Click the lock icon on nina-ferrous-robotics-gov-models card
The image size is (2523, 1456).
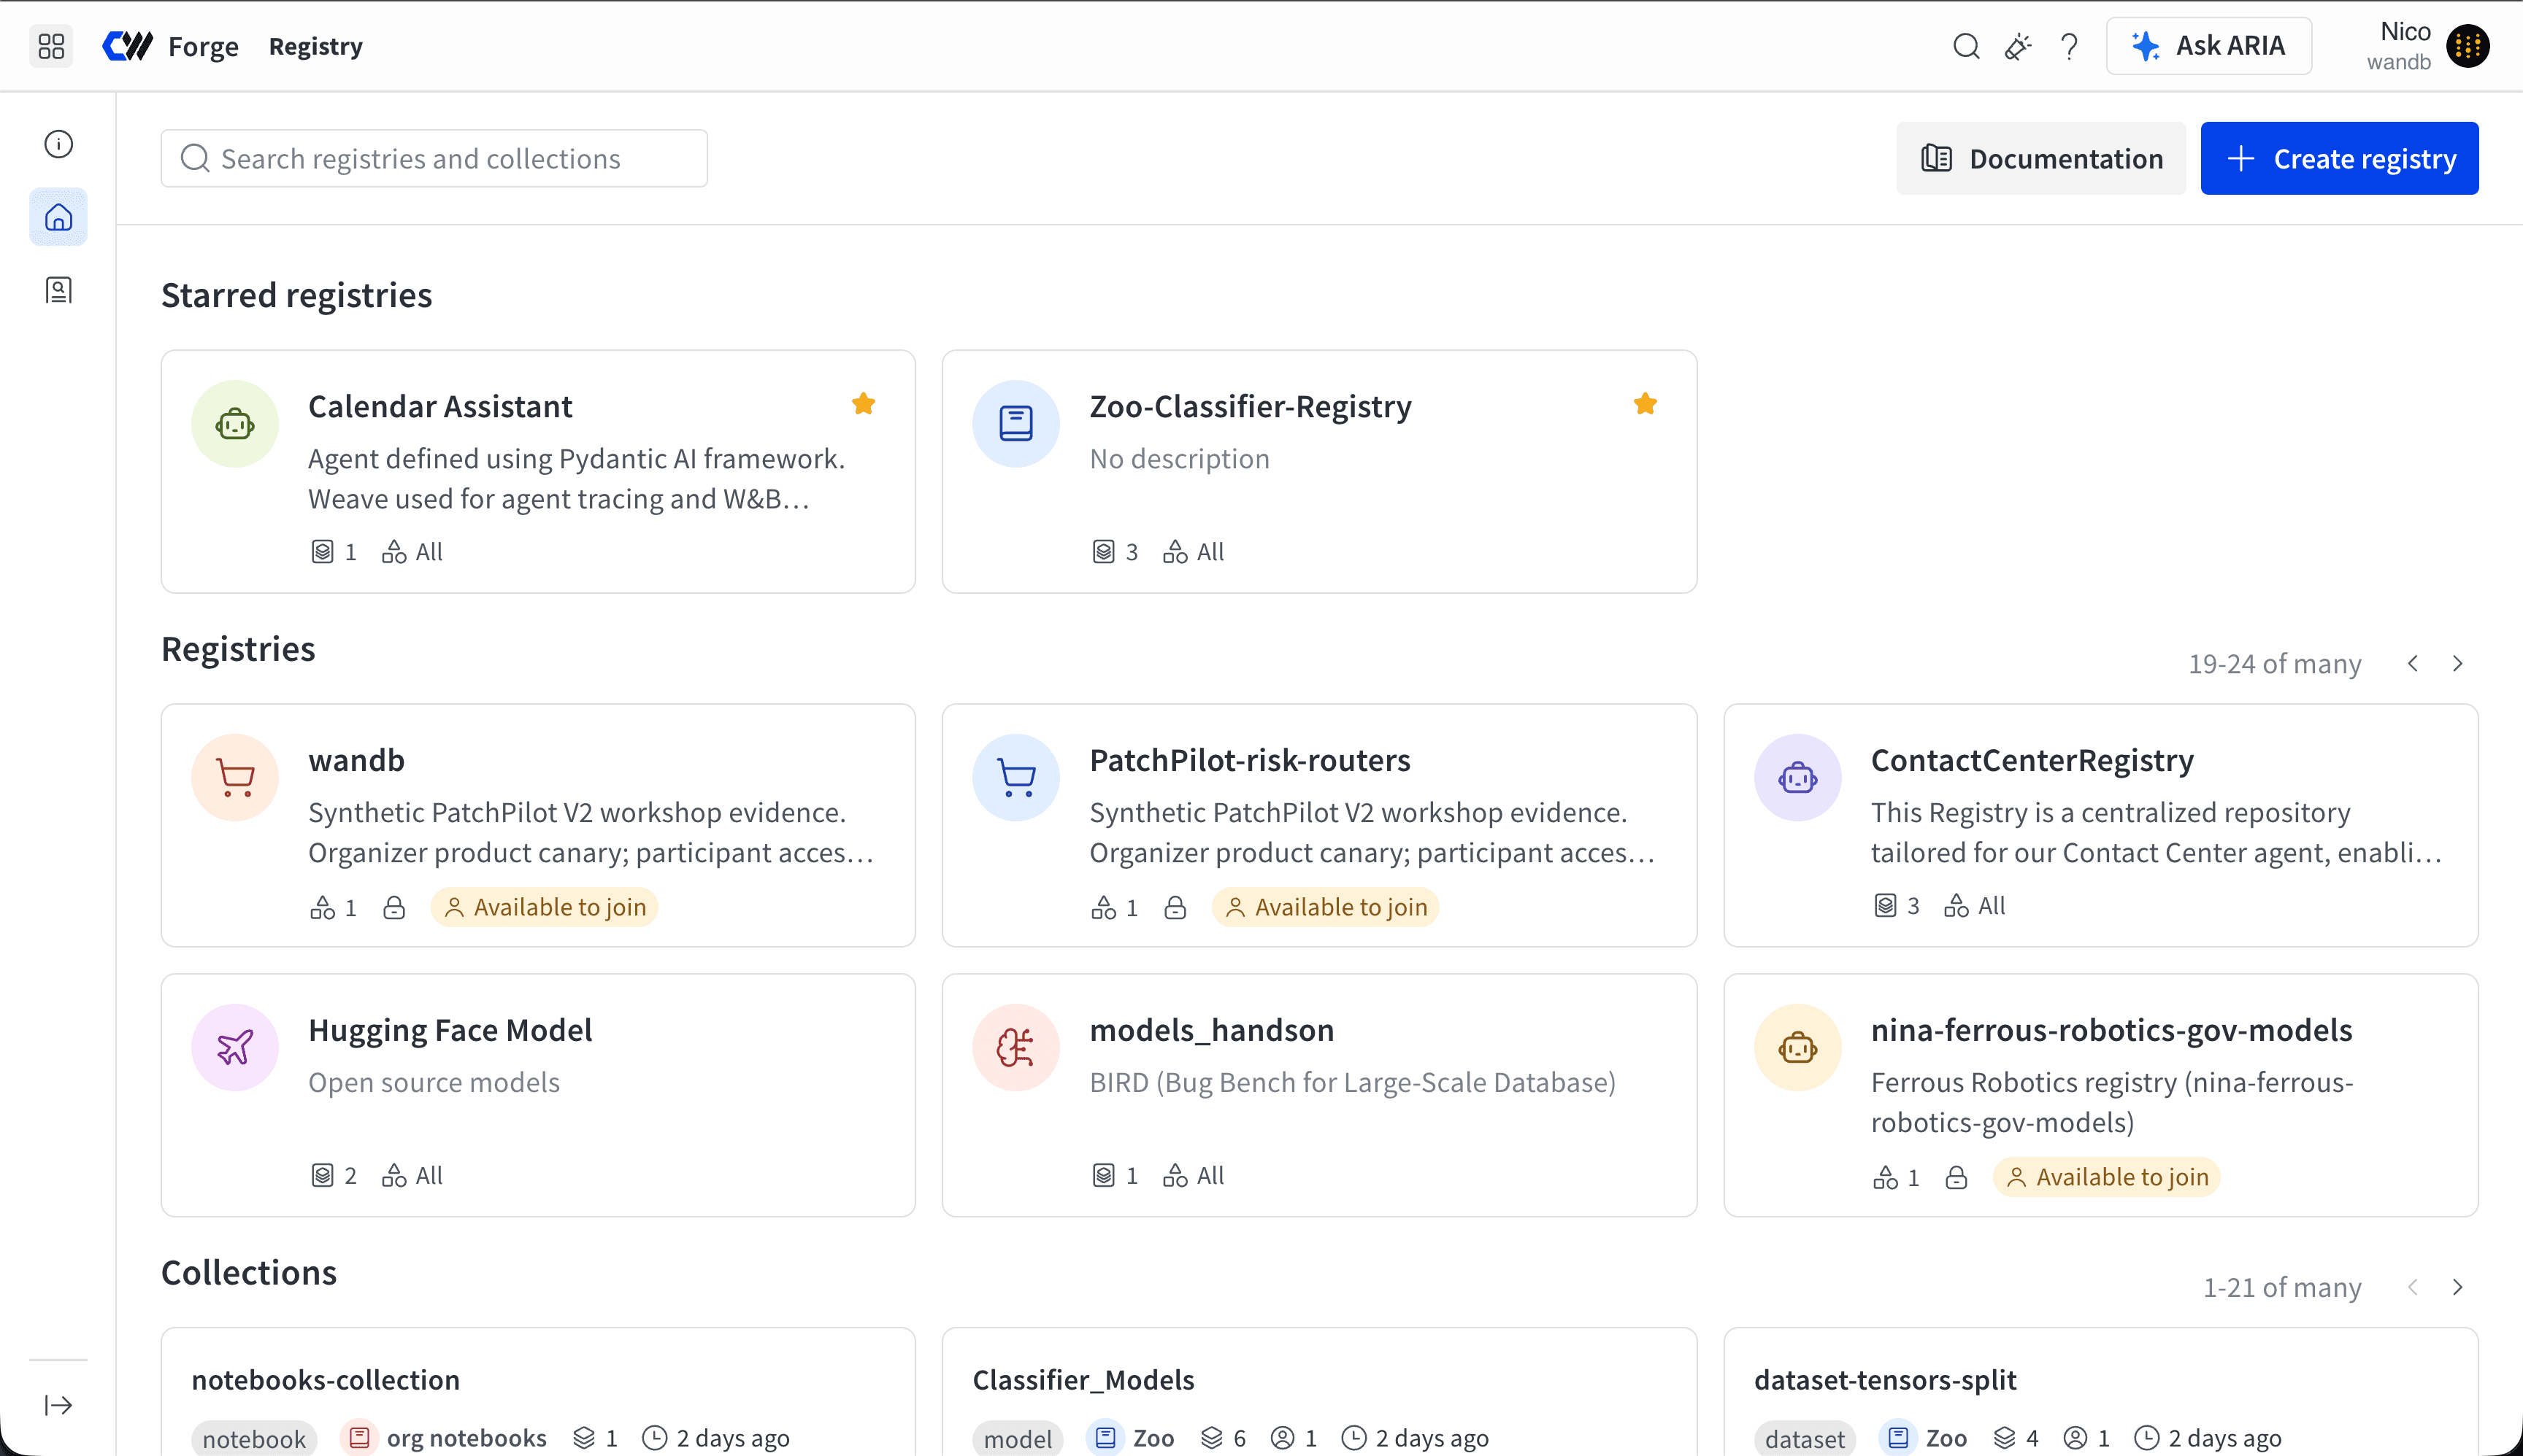(x=1956, y=1177)
